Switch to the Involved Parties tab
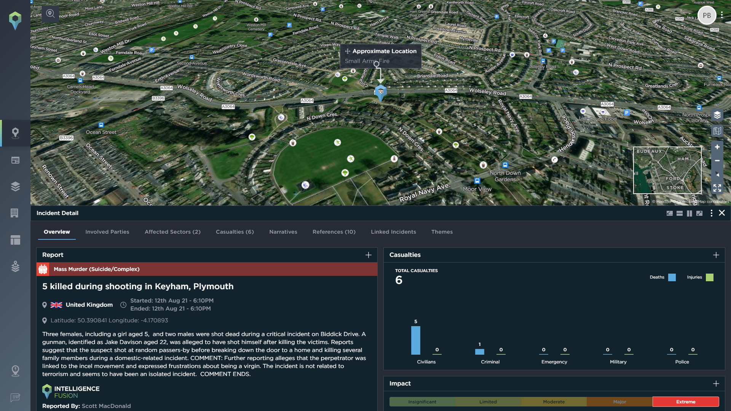The image size is (731, 411). [107, 231]
